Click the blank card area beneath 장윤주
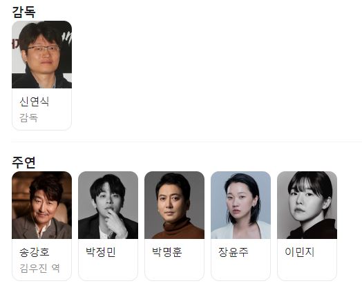 click(x=240, y=269)
